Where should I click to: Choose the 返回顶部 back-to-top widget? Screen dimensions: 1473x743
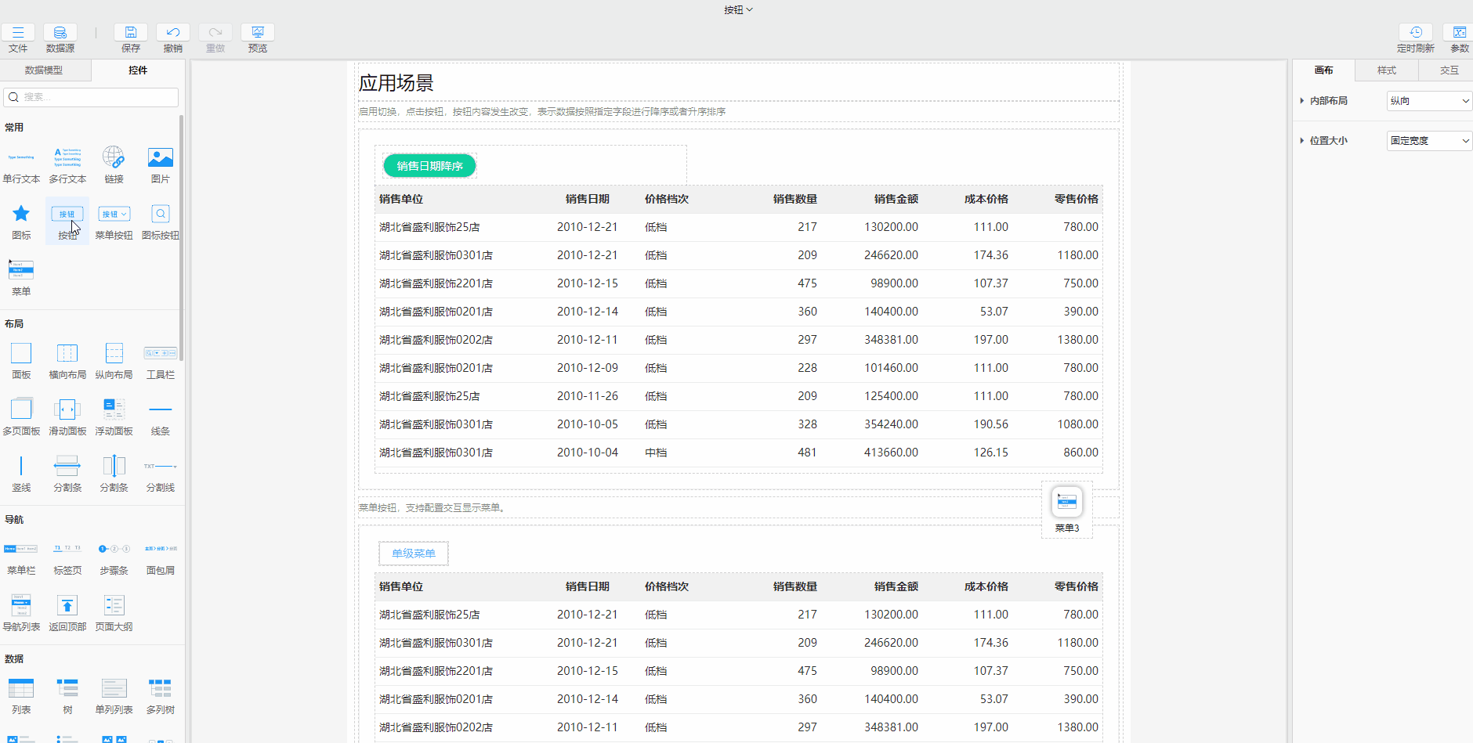tap(67, 606)
